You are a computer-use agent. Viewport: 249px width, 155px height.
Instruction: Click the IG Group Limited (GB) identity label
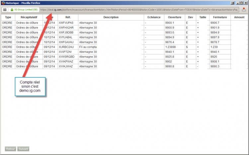pyautogui.click(x=26, y=10)
